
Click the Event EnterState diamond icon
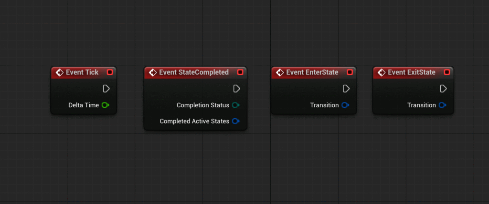click(280, 72)
